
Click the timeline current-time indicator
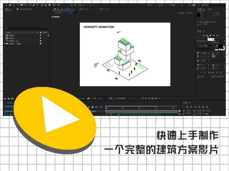tap(106, 108)
